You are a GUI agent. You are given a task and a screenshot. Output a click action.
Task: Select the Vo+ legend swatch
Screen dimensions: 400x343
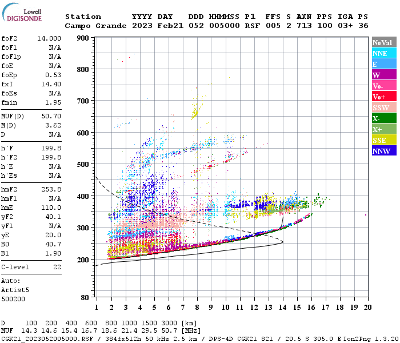click(x=384, y=97)
